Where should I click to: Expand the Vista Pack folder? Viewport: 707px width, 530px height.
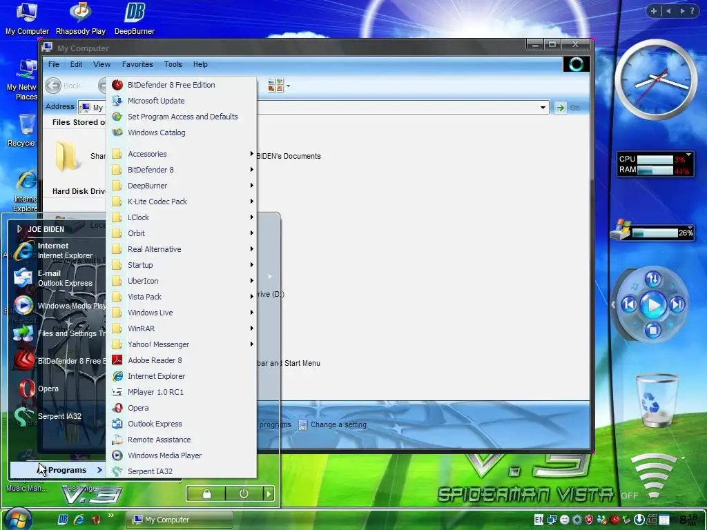(x=182, y=297)
